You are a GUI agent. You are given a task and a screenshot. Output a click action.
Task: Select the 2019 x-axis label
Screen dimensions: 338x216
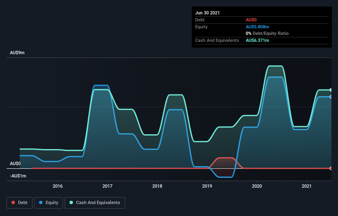click(207, 186)
